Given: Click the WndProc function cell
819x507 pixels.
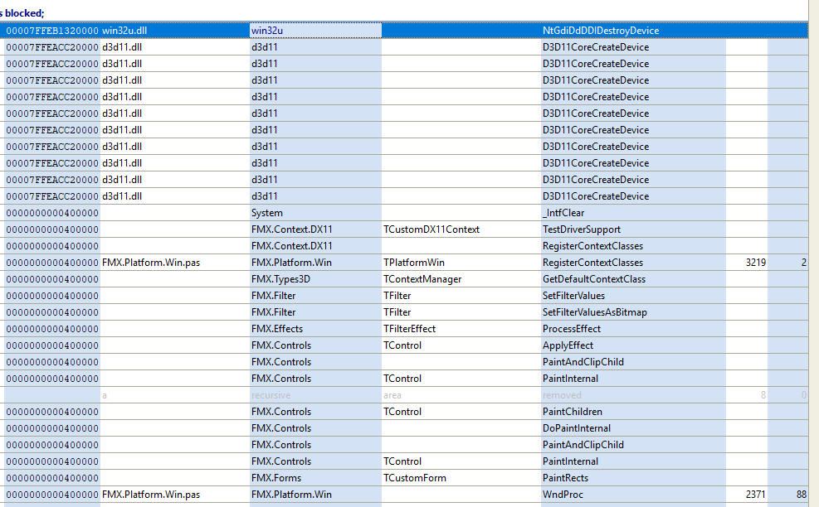Looking at the screenshot, I should pos(633,495).
